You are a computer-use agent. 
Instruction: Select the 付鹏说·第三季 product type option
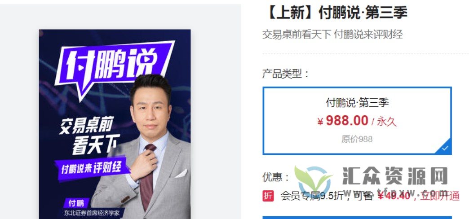[357, 121]
